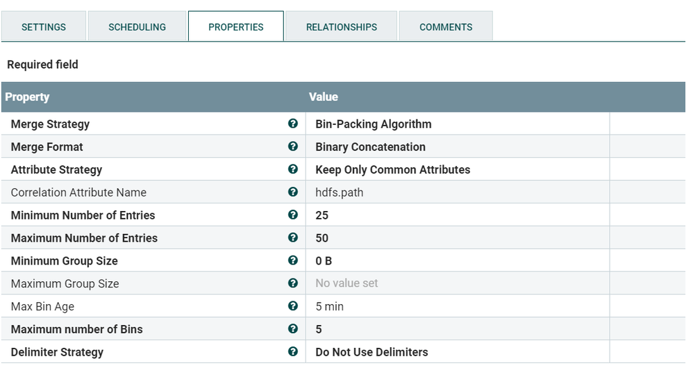Show help for Minimum Group Size

pos(292,260)
